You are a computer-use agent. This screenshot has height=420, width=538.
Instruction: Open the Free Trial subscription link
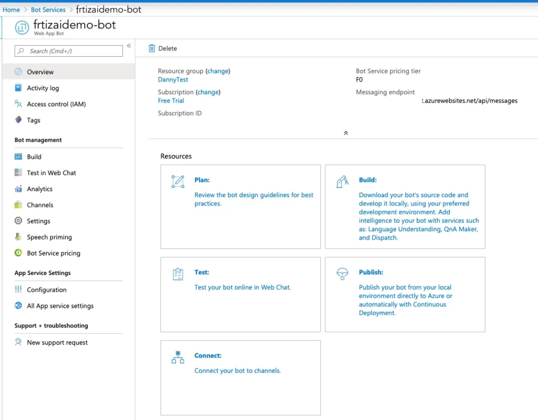171,100
